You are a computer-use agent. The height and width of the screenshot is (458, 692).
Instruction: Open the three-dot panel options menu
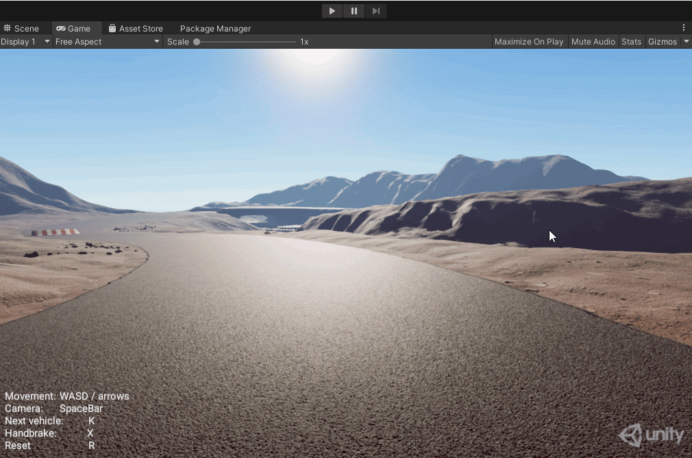(683, 28)
